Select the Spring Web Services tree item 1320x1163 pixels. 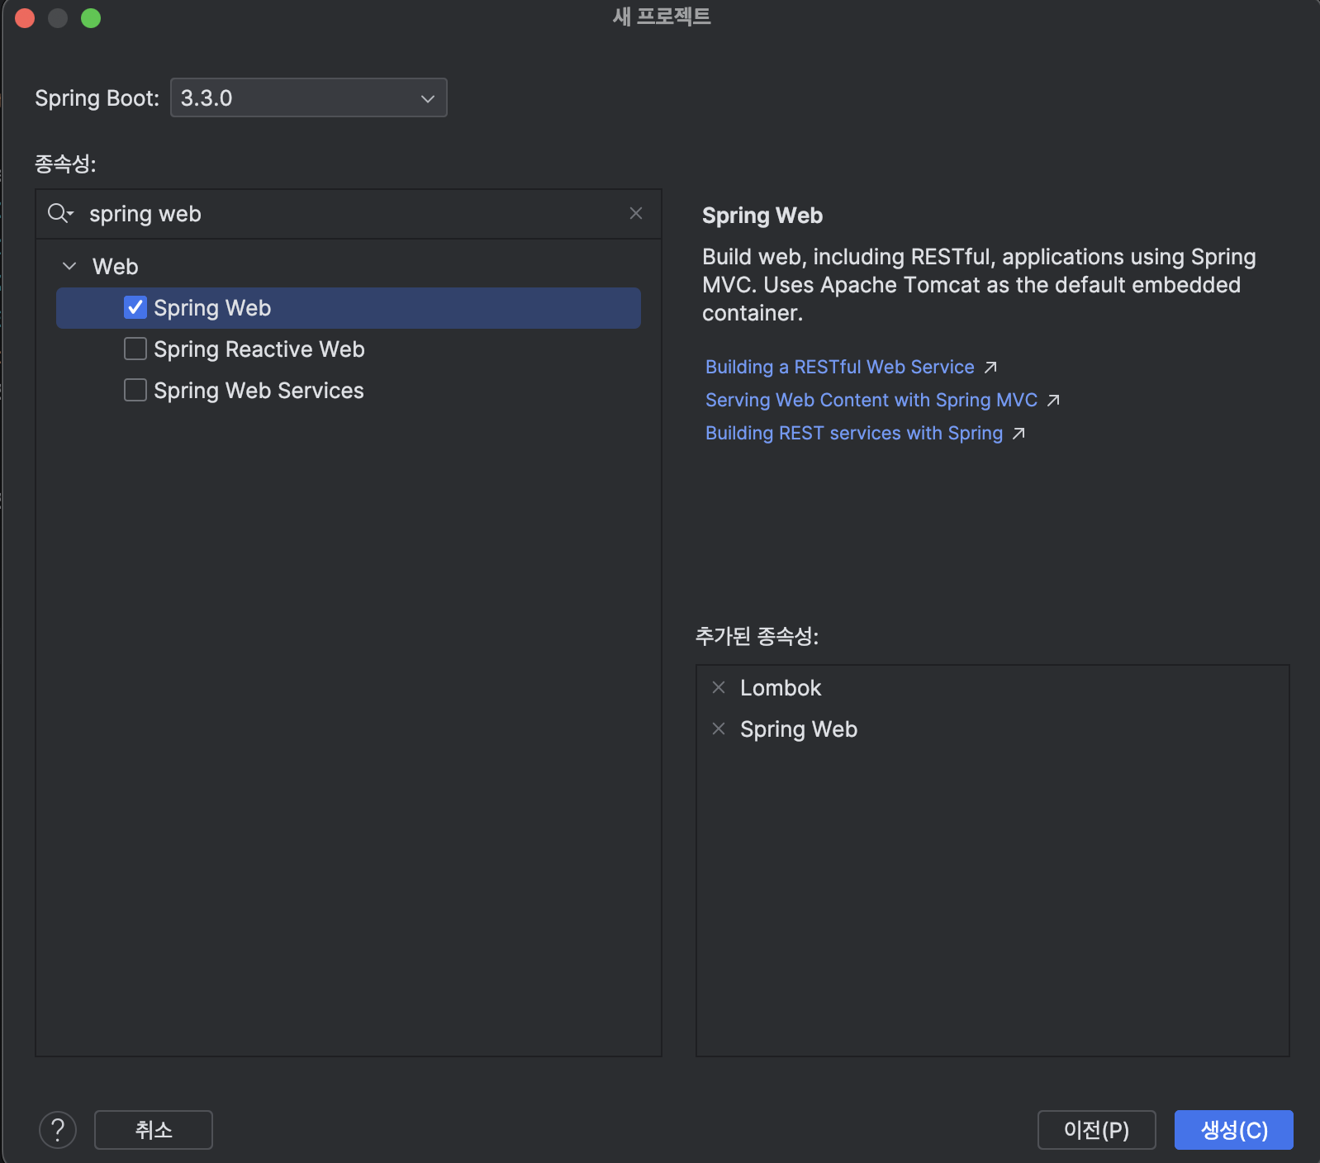point(259,391)
